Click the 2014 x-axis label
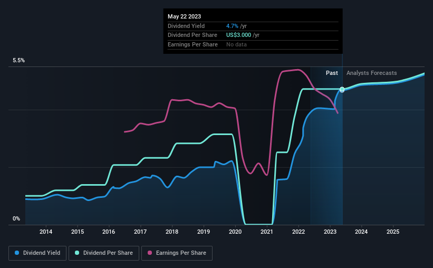 coord(46,232)
